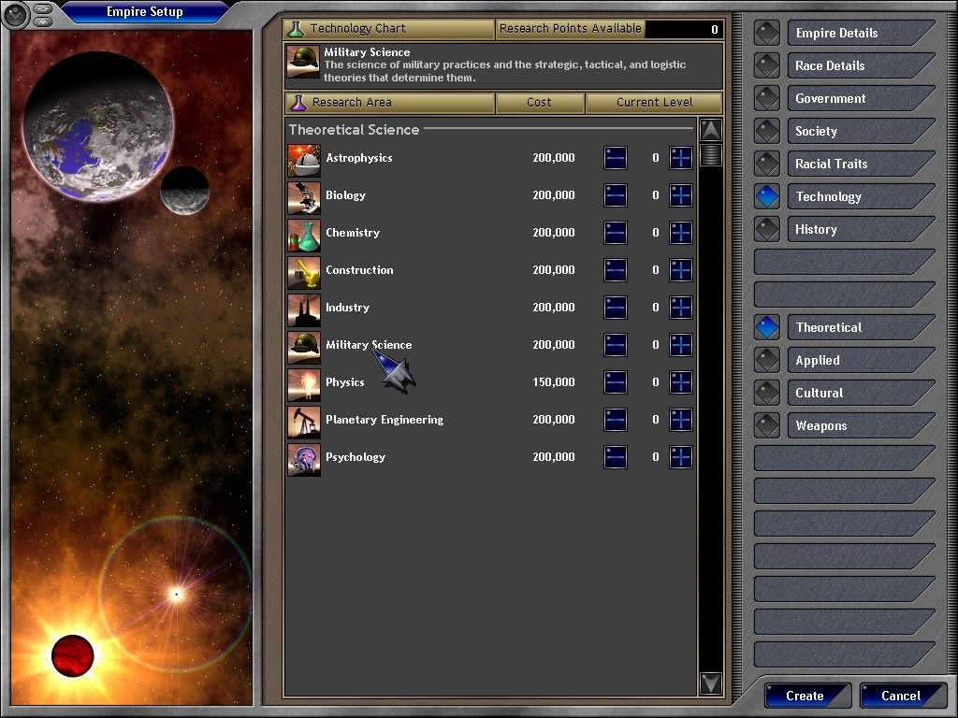Click the Industry factory icon

(304, 309)
